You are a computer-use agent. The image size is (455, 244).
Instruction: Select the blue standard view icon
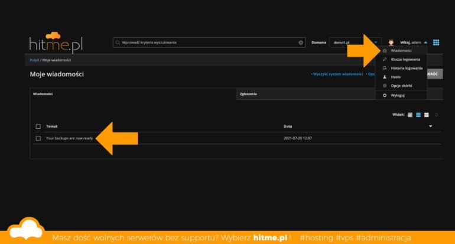click(x=418, y=115)
